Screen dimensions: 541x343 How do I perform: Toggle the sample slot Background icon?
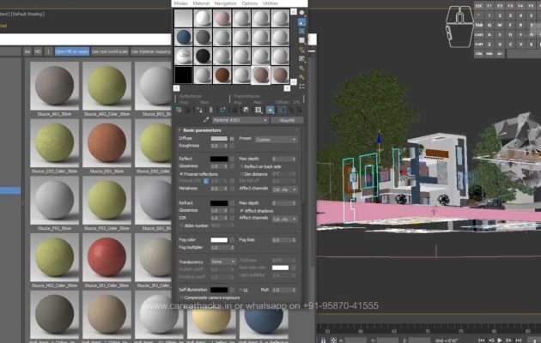coord(301,40)
